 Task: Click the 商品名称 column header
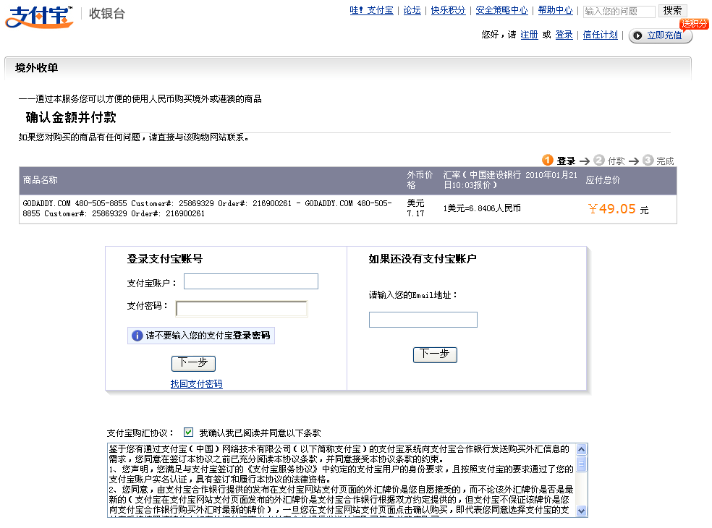click(41, 180)
